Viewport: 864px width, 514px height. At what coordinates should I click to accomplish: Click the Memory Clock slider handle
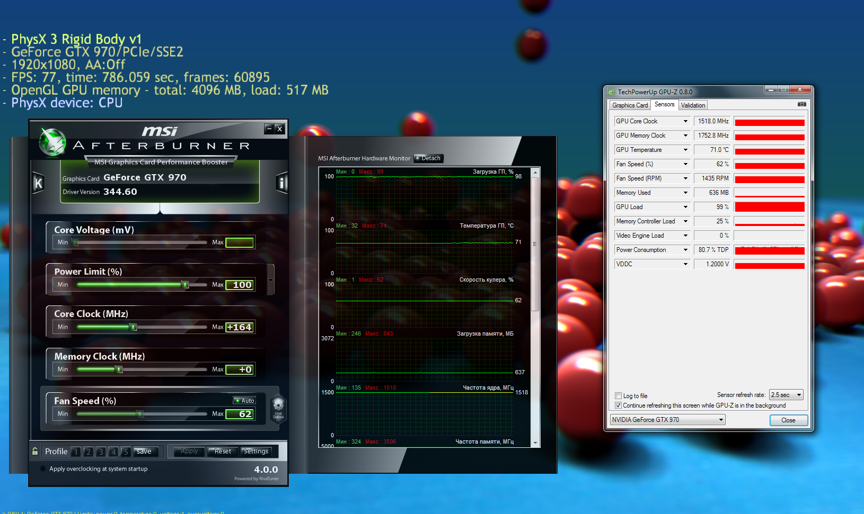[119, 369]
